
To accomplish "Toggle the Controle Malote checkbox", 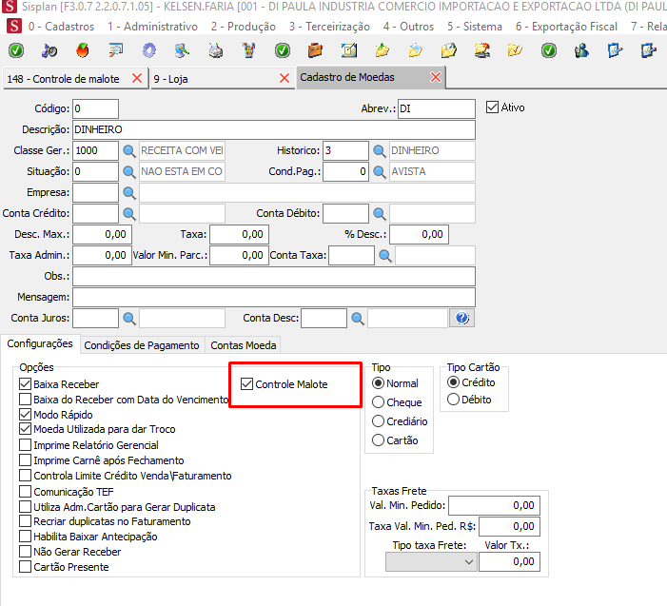I will click(246, 384).
